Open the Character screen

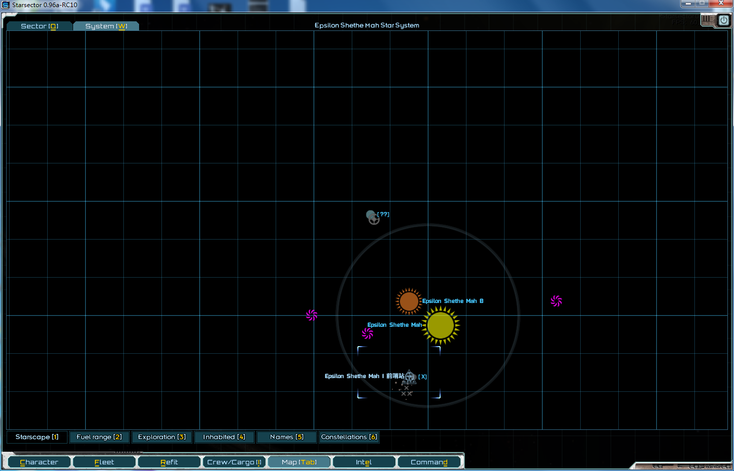[39, 462]
